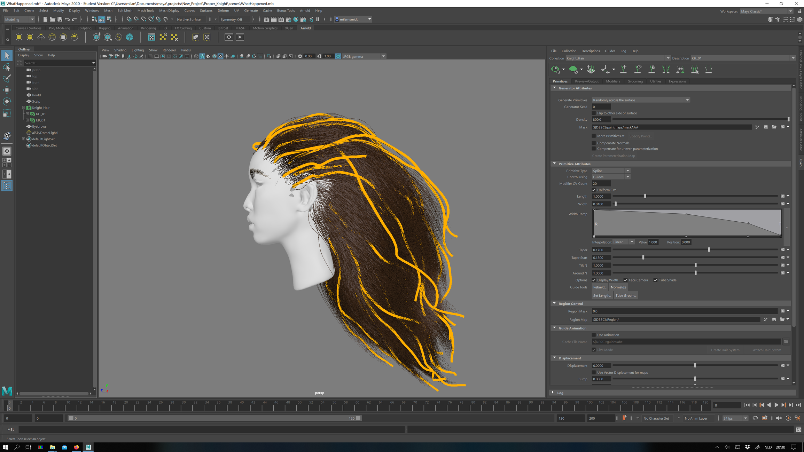
Task: Click the Arnold mesh light shelf icon
Action: [30, 37]
